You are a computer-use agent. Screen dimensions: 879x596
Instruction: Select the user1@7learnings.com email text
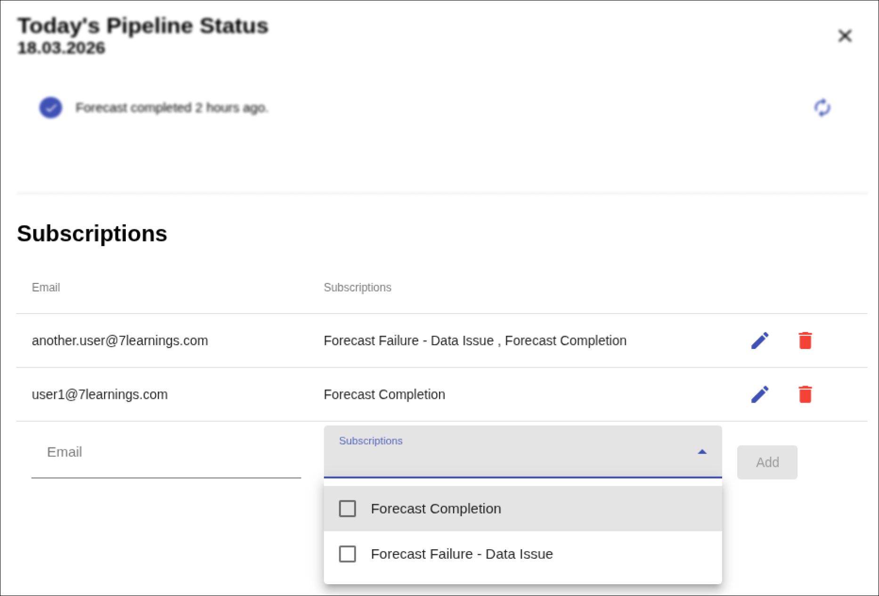pyautogui.click(x=99, y=394)
